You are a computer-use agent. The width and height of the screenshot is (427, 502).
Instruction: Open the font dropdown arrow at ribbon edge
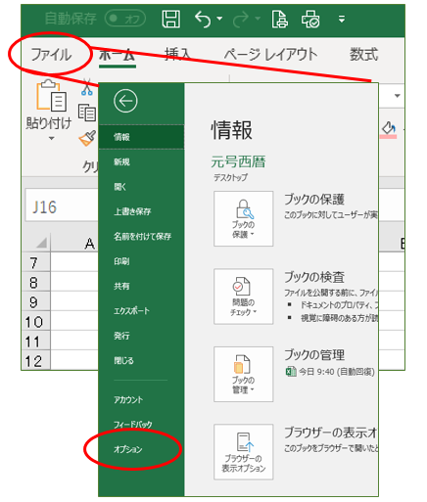pyautogui.click(x=398, y=96)
